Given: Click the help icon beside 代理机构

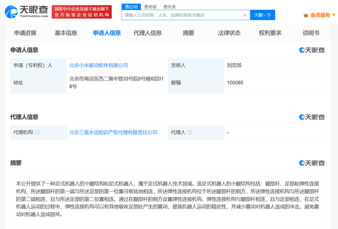Looking at the screenshot, I should (x=37, y=132).
